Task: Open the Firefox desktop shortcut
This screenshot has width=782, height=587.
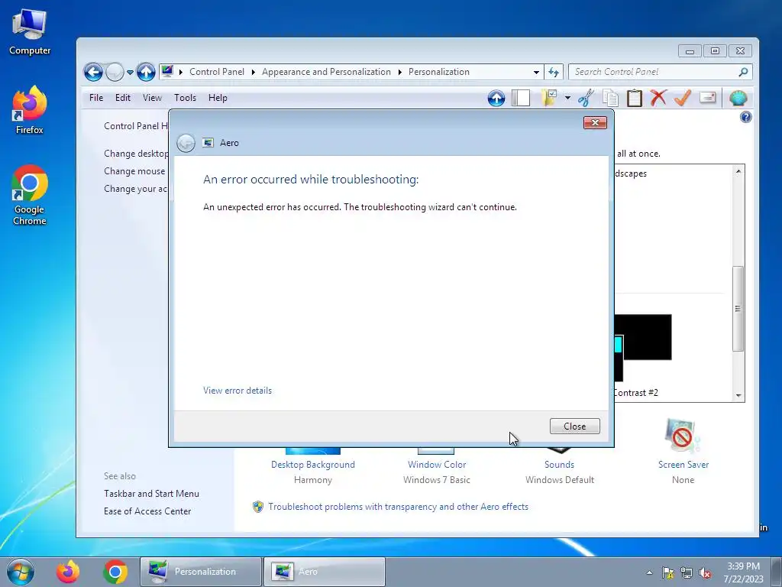Action: click(30, 110)
